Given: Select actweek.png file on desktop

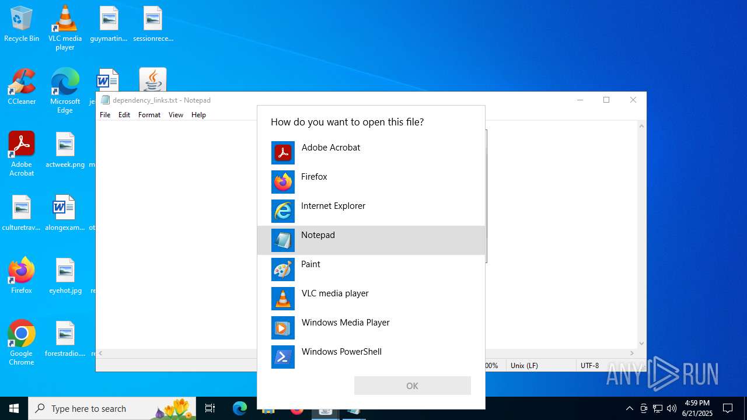Looking at the screenshot, I should point(65,150).
